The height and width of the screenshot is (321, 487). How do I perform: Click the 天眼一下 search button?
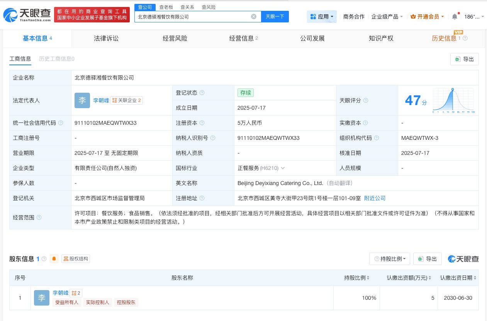coord(275,16)
